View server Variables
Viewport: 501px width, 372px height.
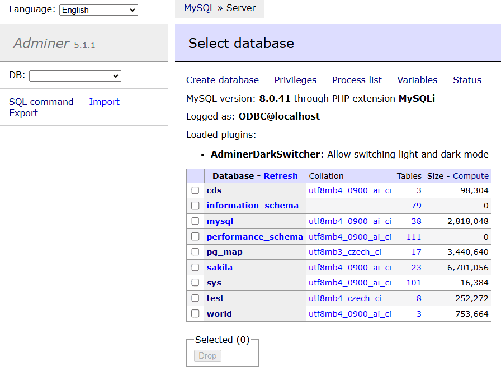point(417,80)
